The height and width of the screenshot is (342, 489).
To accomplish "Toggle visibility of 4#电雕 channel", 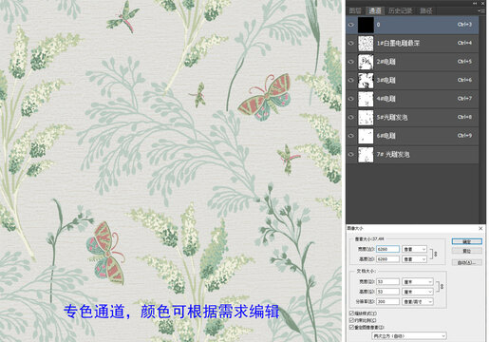I will click(351, 99).
